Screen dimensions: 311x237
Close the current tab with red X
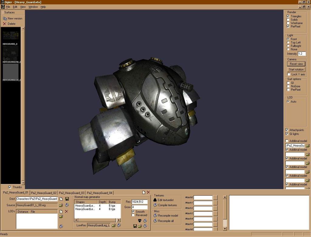(x=148, y=192)
